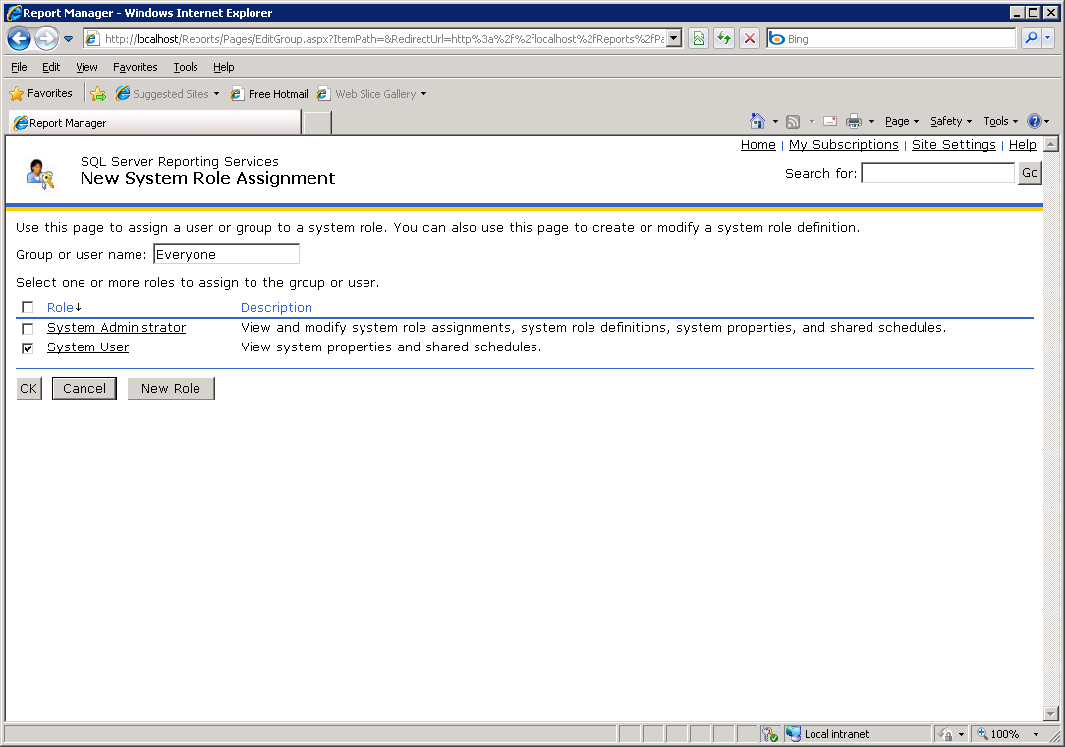The height and width of the screenshot is (747, 1065).
Task: Open Favorites via the star icon
Action: (17, 93)
